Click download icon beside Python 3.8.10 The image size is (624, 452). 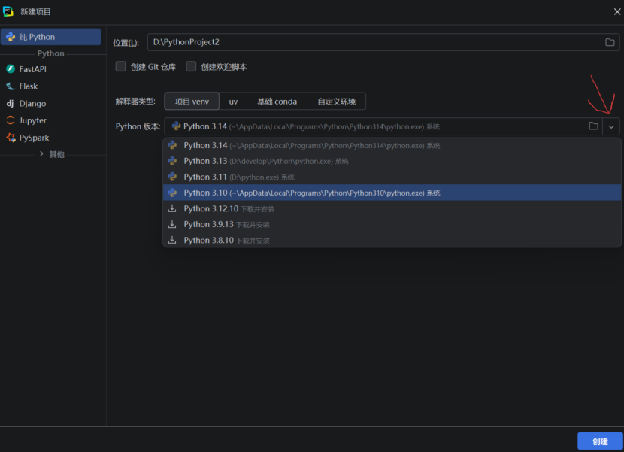[172, 240]
